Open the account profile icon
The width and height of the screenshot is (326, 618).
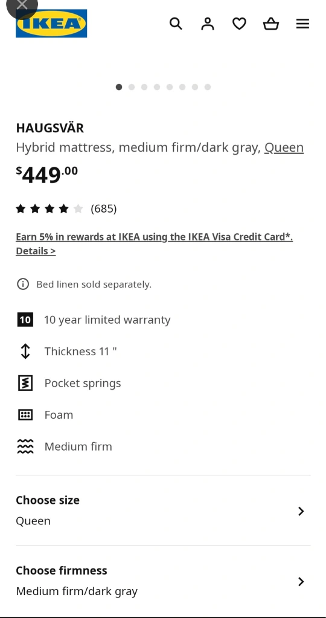pos(208,24)
